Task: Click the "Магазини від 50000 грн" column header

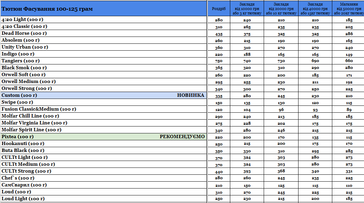Action: (349, 9)
